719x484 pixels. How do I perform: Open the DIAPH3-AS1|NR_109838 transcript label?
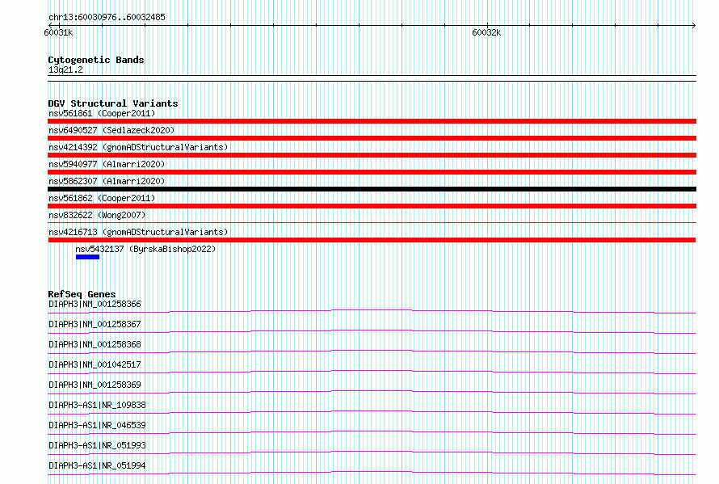[97, 405]
